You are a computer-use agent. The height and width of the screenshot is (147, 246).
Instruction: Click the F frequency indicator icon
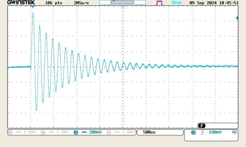point(202,126)
